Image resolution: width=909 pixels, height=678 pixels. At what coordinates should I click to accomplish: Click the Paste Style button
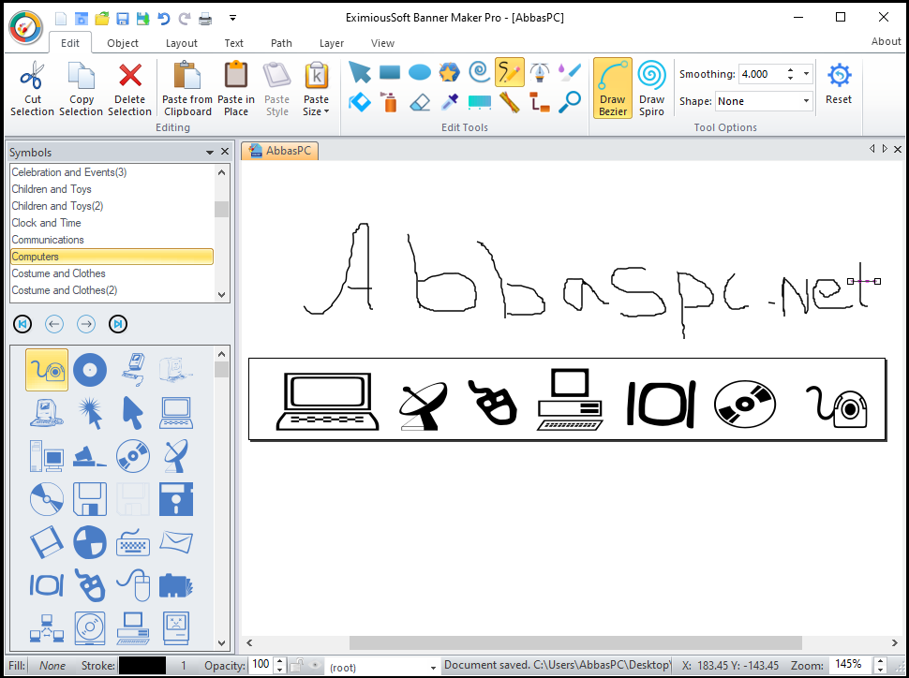[276, 89]
